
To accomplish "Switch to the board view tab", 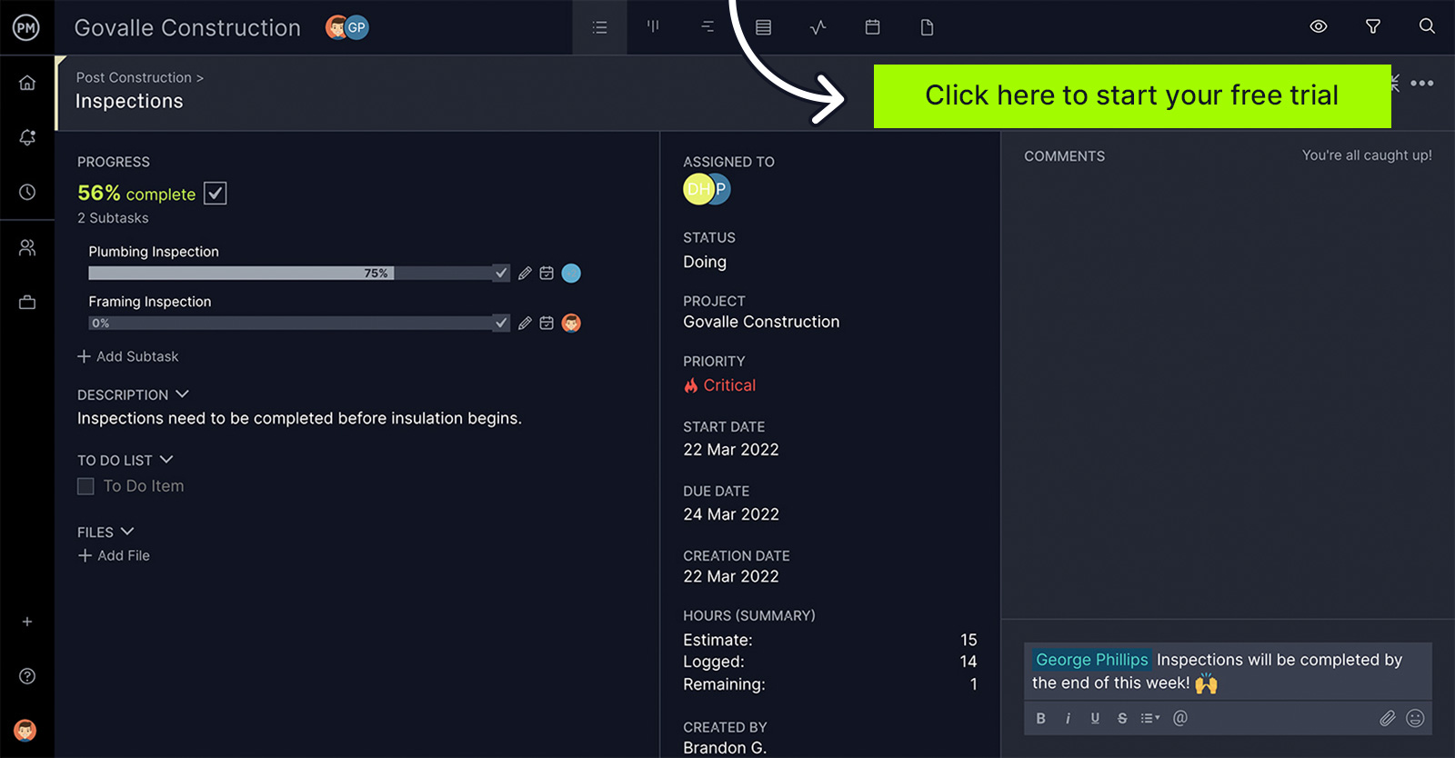I will click(653, 27).
